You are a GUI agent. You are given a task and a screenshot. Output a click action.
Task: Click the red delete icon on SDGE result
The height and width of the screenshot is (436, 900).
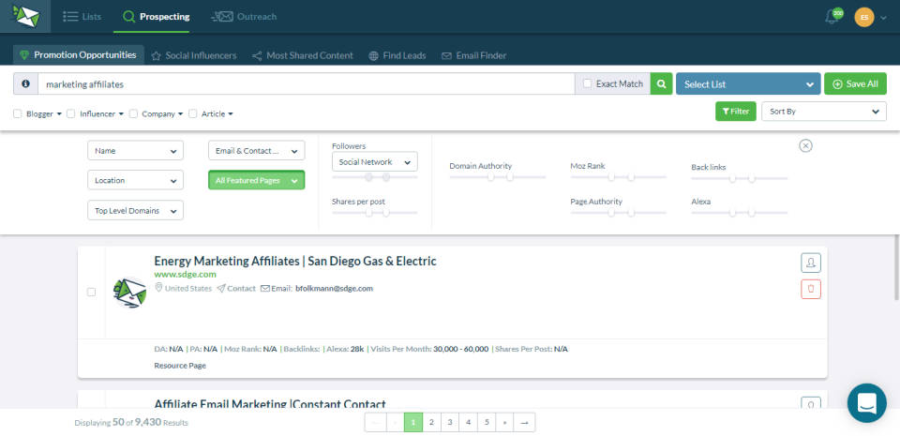[x=810, y=289]
